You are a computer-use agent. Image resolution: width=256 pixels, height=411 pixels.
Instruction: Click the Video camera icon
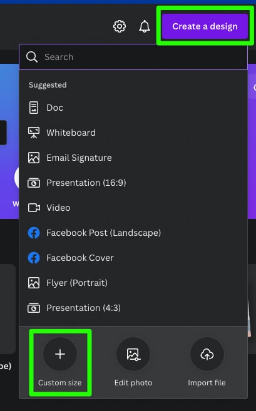tap(34, 208)
